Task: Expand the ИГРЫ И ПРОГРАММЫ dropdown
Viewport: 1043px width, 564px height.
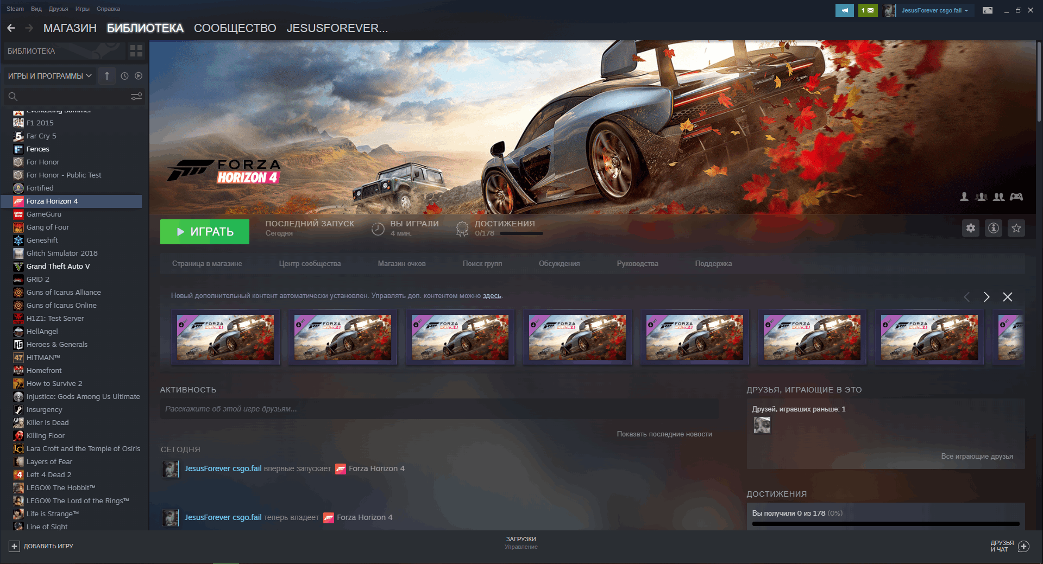Action: (x=49, y=76)
